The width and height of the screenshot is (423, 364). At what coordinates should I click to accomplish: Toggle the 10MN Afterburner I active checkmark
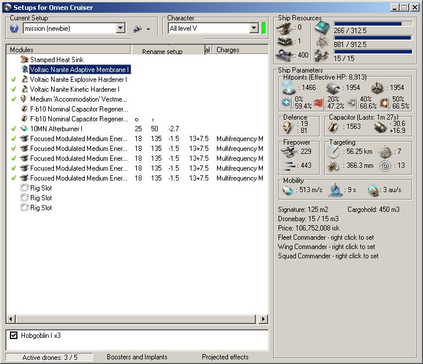pos(13,128)
